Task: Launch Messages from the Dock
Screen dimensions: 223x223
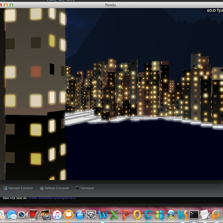Action: click(x=11, y=215)
